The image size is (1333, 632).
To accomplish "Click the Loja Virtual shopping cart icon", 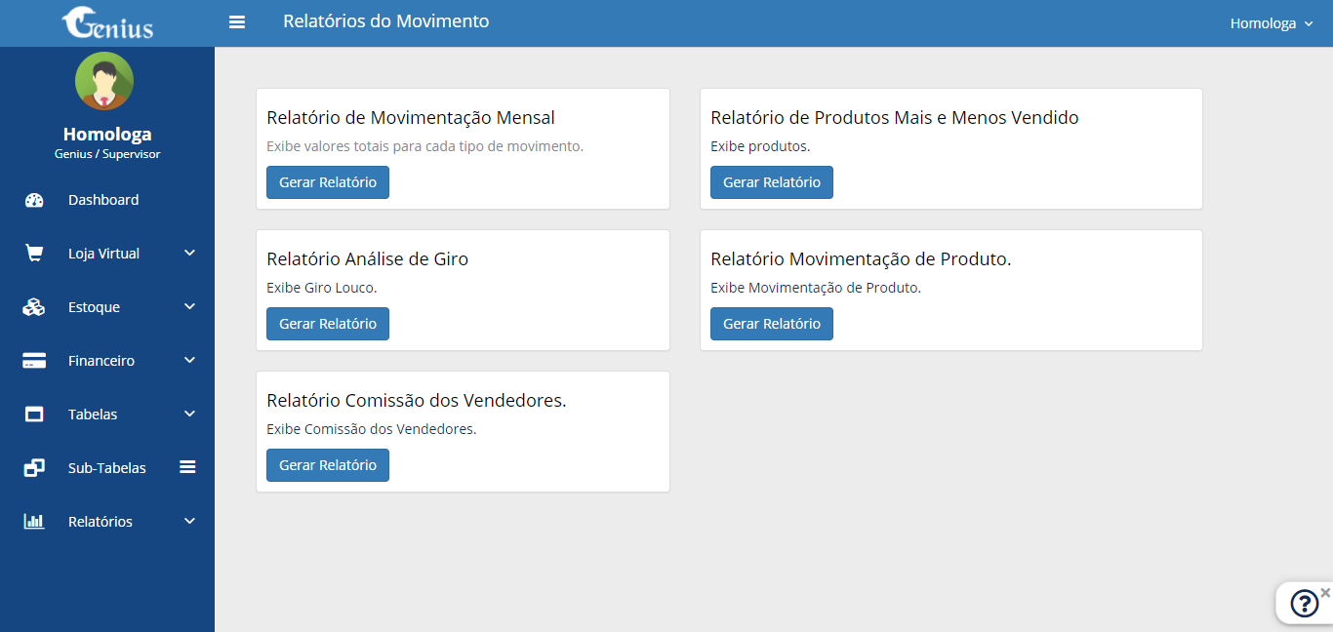I will [34, 254].
